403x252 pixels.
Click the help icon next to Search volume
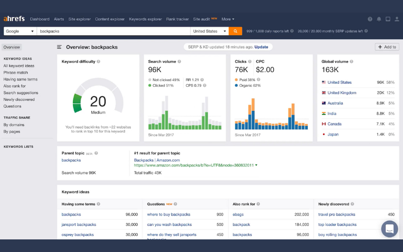click(179, 61)
